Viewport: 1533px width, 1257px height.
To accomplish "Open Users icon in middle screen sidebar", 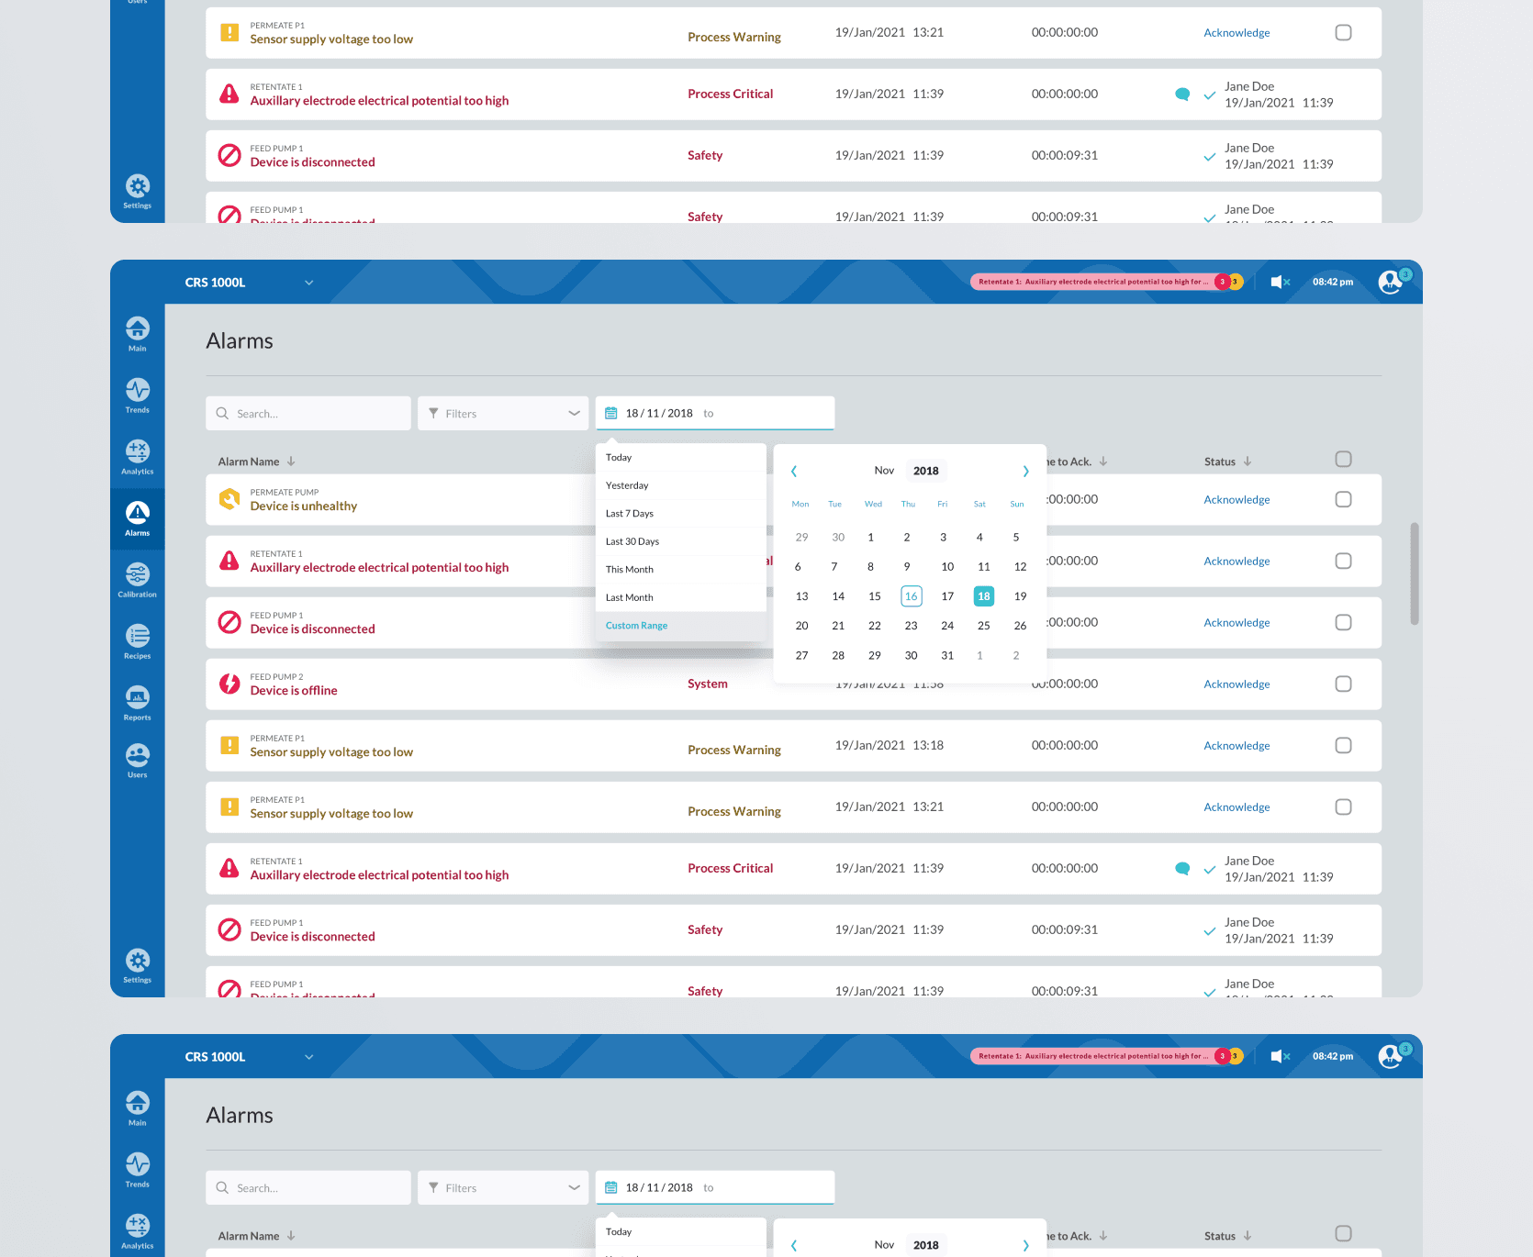I will (138, 762).
